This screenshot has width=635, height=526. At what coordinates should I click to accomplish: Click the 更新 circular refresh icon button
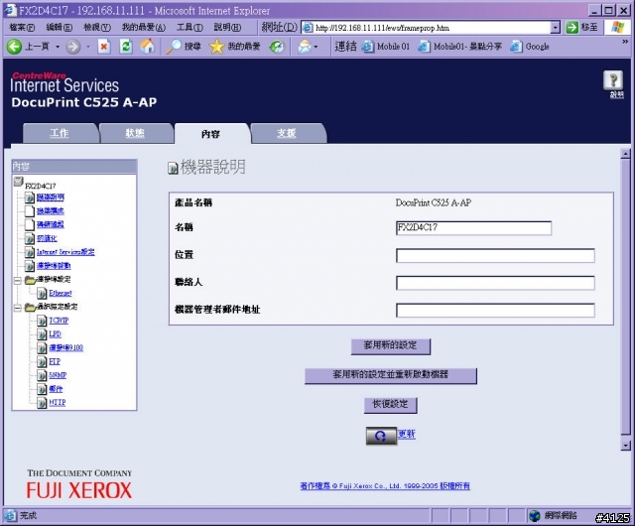coord(381,436)
